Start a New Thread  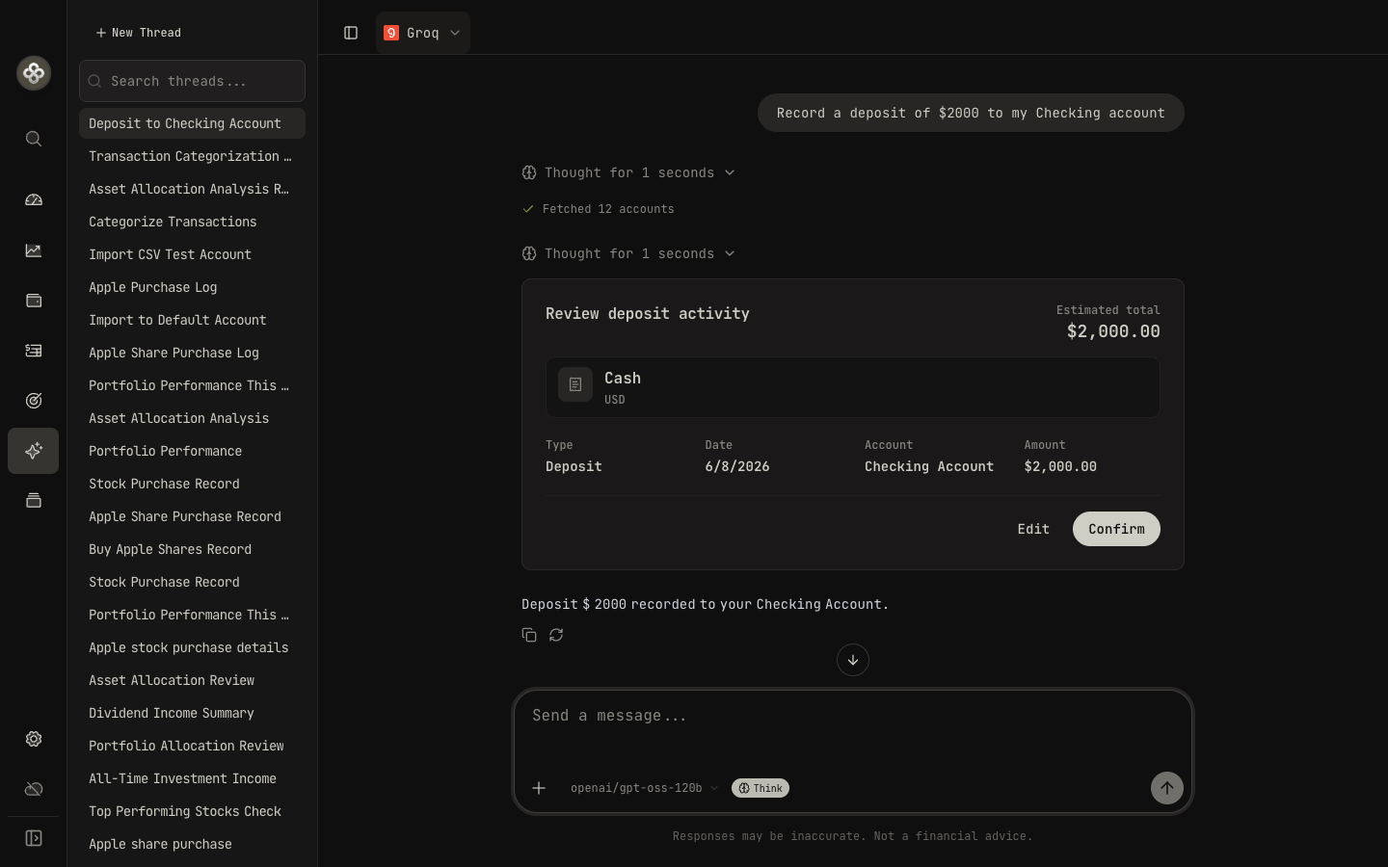(139, 33)
